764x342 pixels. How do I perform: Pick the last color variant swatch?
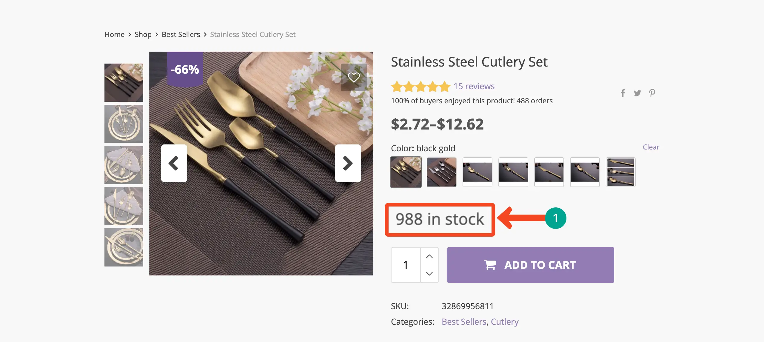[621, 172]
